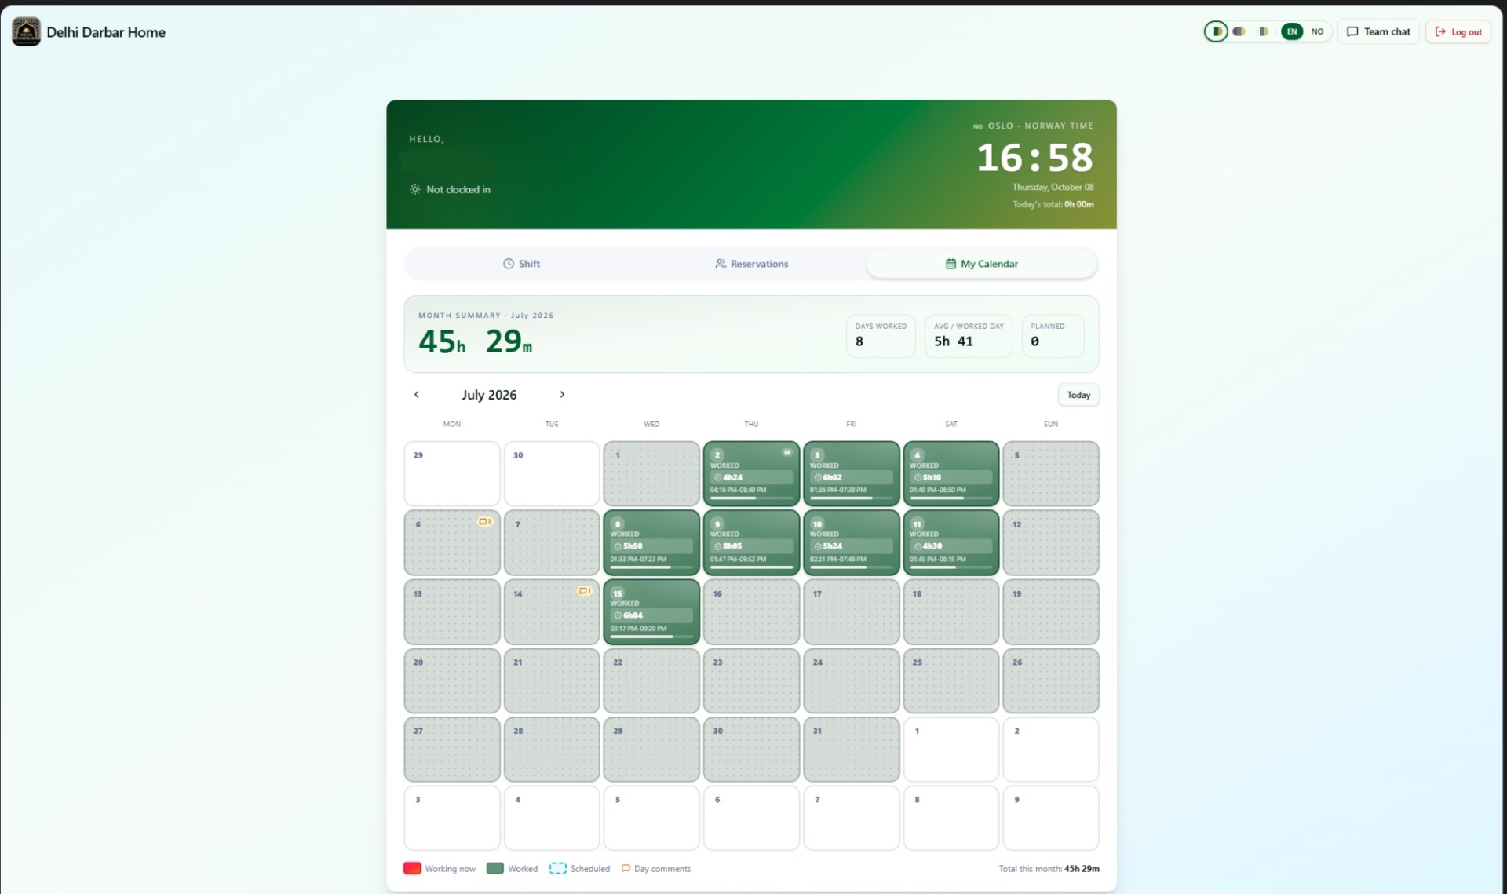The image size is (1507, 894).
Task: Click 'Total this month: 45h 29m' text
Action: click(x=1049, y=868)
